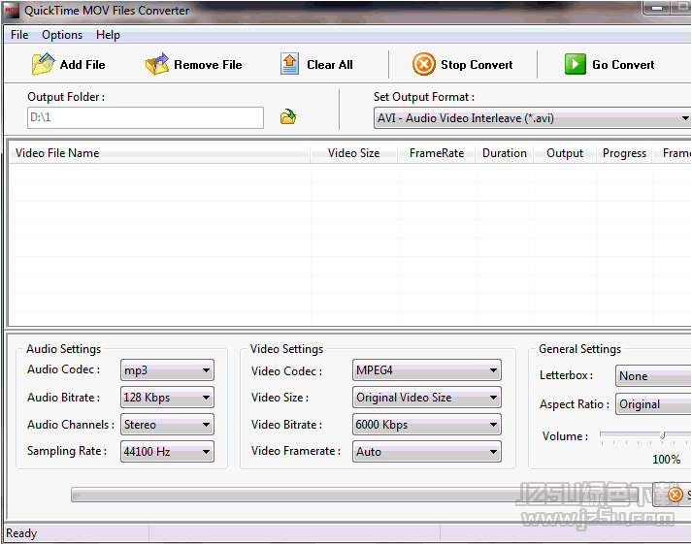Viewport: 692px width, 544px height.
Task: Click the Audio Settings group label
Action: [x=63, y=349]
